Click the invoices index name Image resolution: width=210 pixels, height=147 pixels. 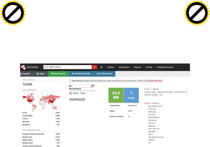[152, 109]
